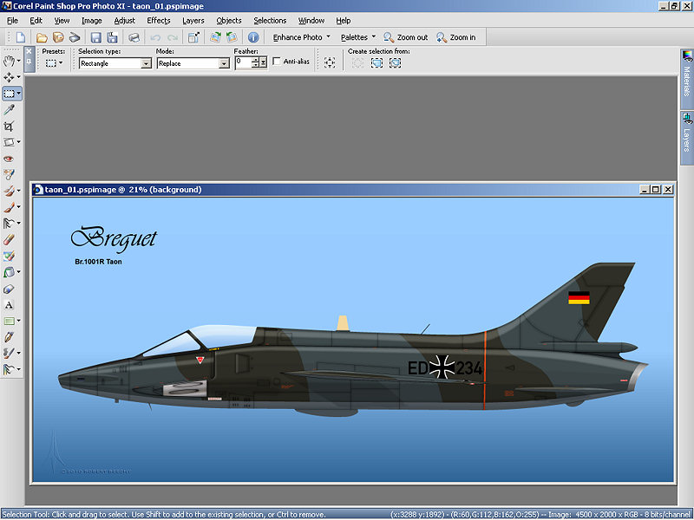Click the blue information icon
The height and width of the screenshot is (520, 694).
click(x=253, y=37)
